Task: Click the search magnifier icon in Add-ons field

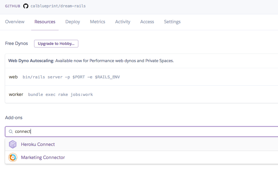Action: click(x=11, y=132)
